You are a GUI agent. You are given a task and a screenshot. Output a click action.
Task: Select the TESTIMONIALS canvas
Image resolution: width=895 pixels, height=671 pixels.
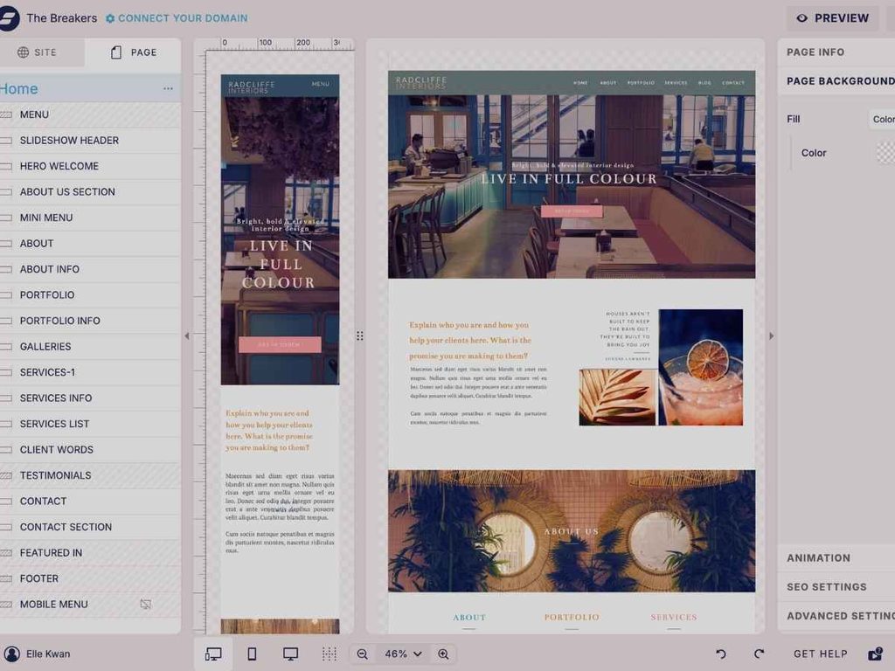coord(90,475)
